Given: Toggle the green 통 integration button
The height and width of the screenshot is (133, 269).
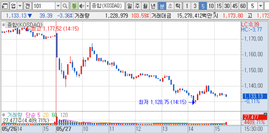Looking at the screenshot, I should [x=74, y=6].
